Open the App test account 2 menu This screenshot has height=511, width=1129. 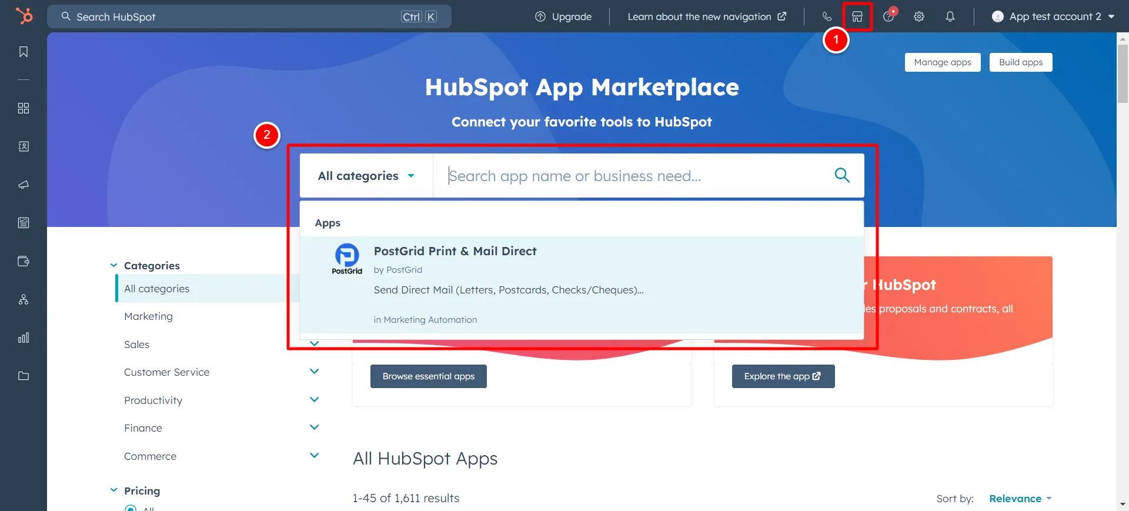(x=1053, y=16)
